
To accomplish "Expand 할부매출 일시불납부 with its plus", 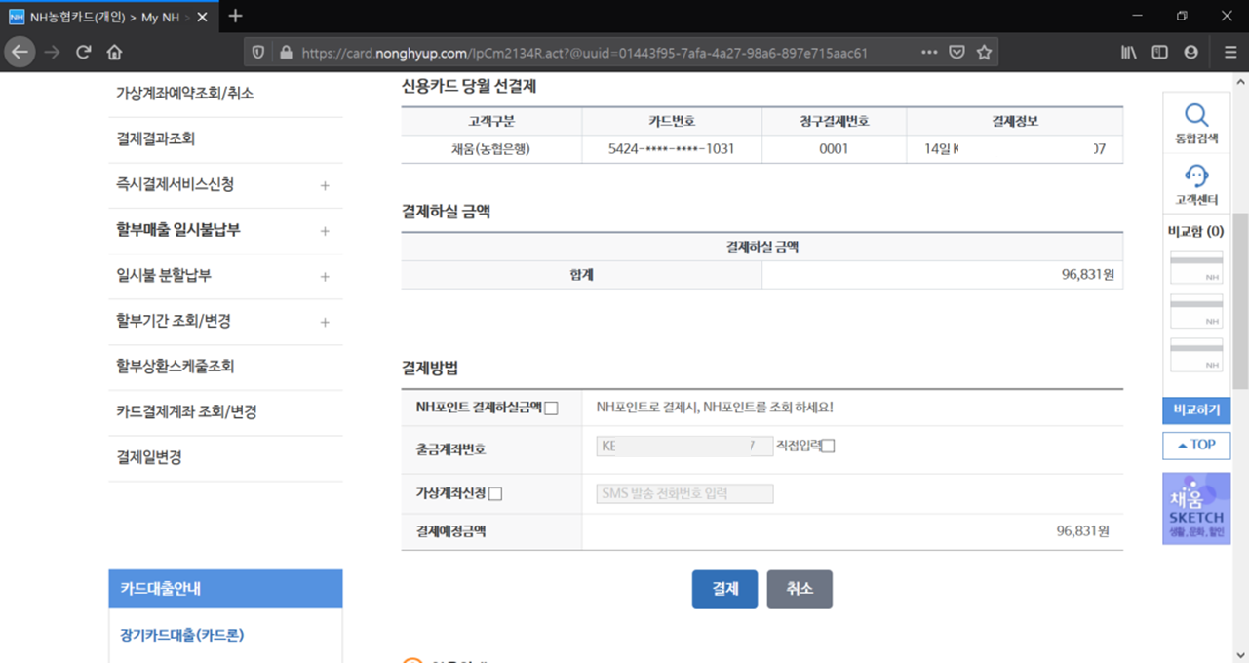I will point(325,231).
